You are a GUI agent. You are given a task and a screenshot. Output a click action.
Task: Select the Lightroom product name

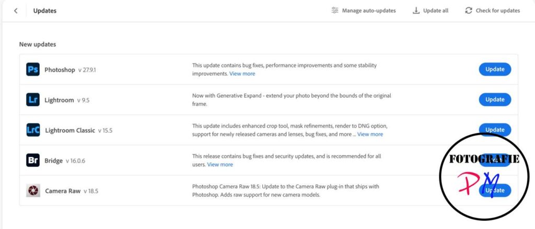click(59, 100)
